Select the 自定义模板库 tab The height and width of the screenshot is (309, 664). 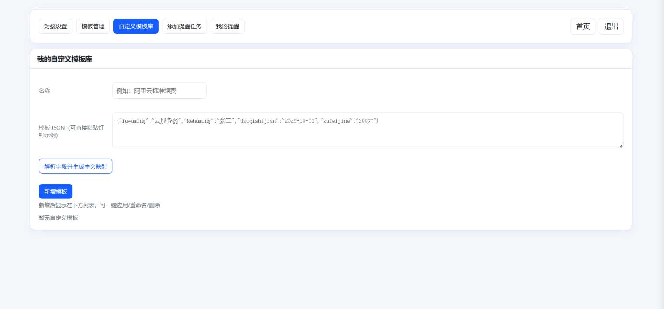(x=136, y=26)
